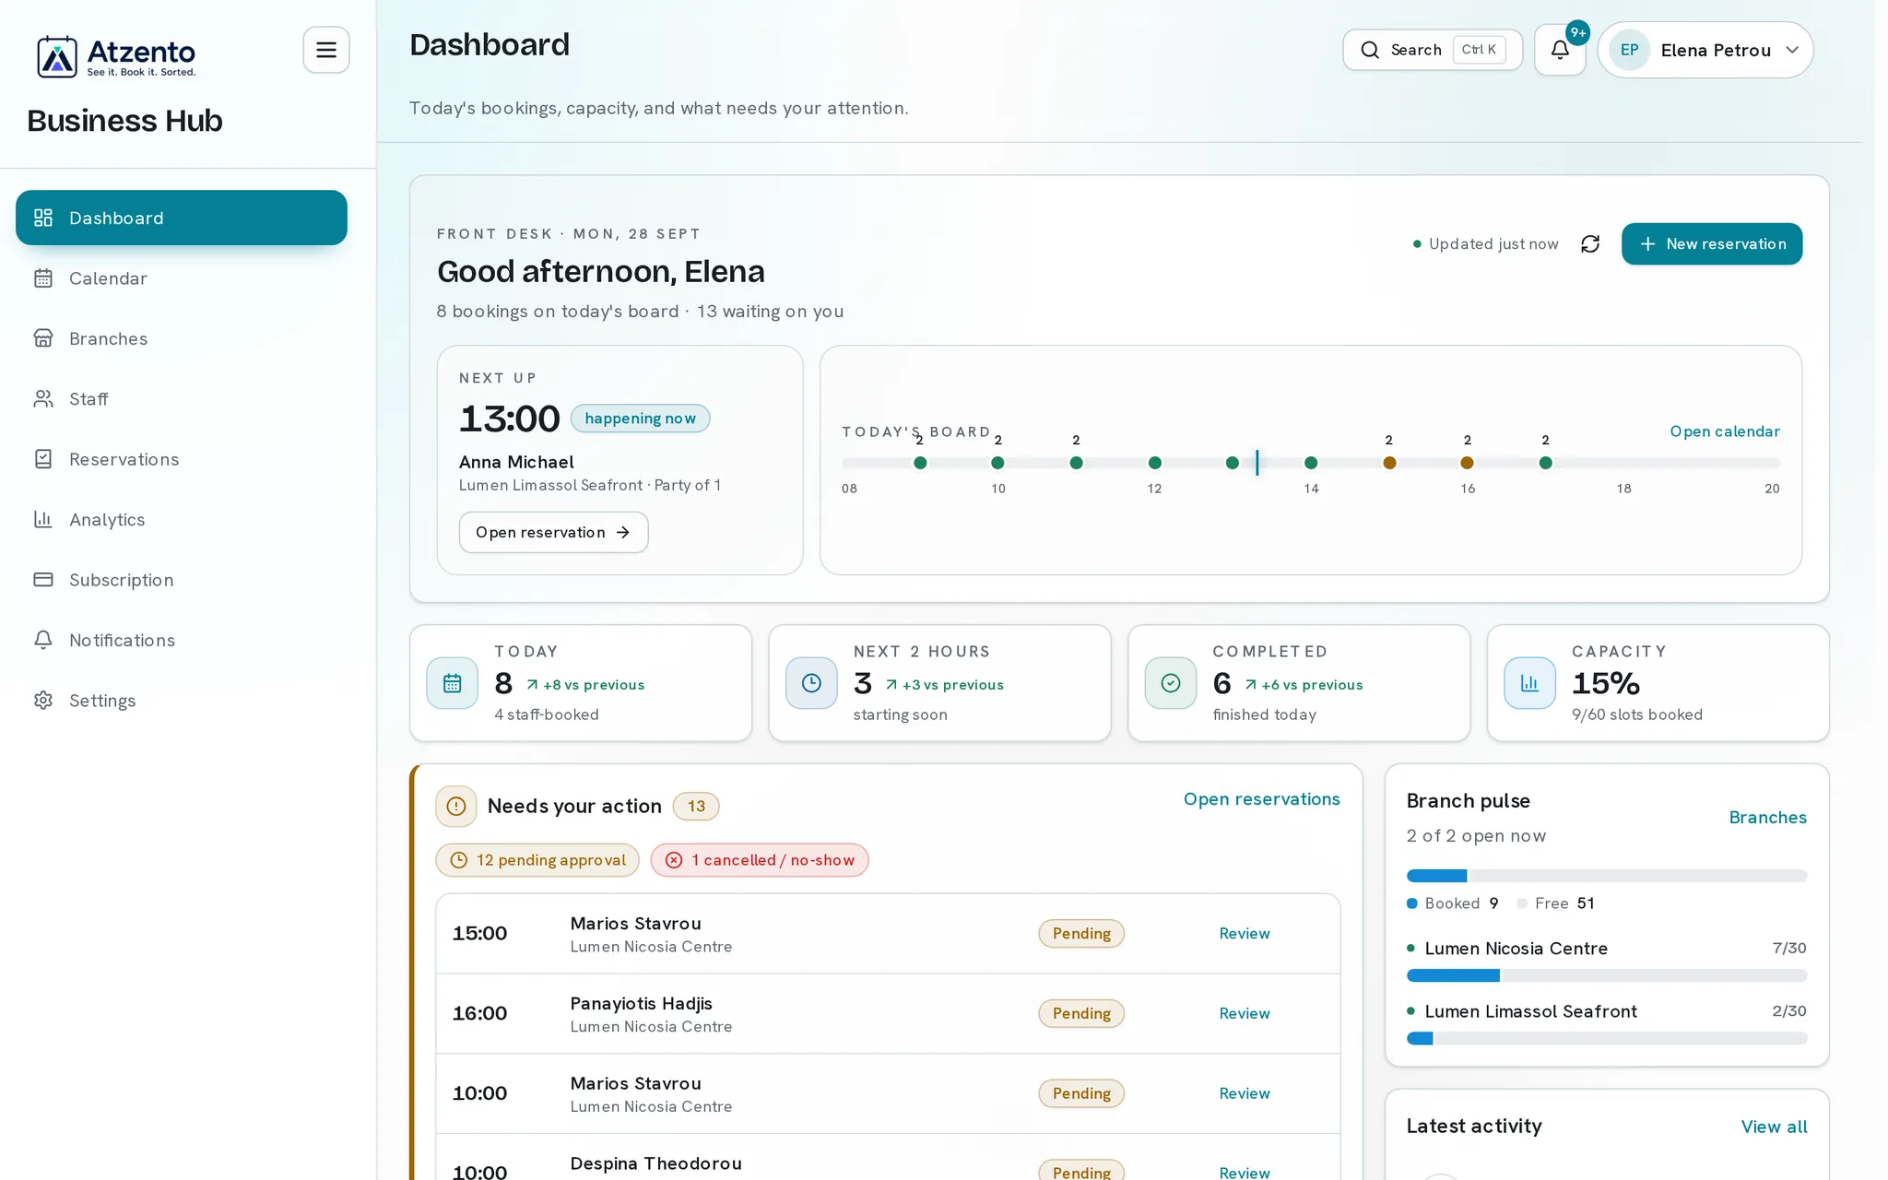Viewport: 1888px width, 1180px height.
Task: Click View all in Latest activity
Action: (x=1775, y=1127)
